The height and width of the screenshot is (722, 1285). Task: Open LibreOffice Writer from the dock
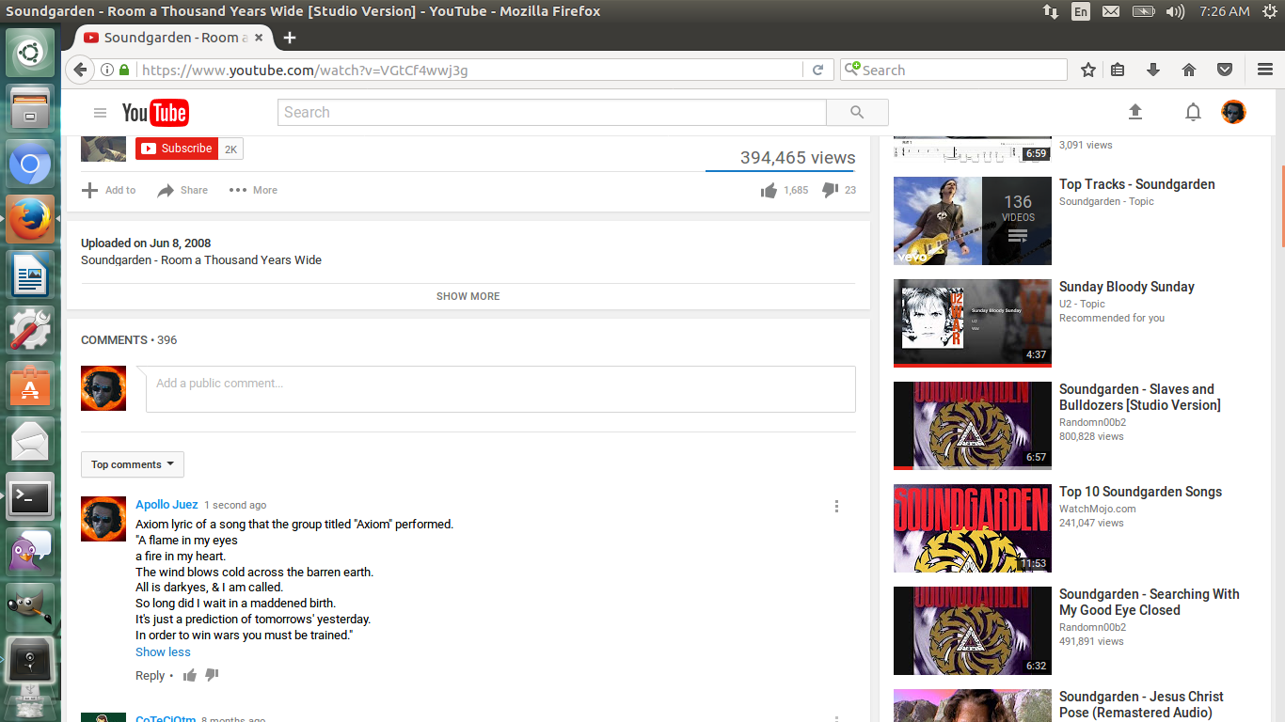pyautogui.click(x=30, y=276)
